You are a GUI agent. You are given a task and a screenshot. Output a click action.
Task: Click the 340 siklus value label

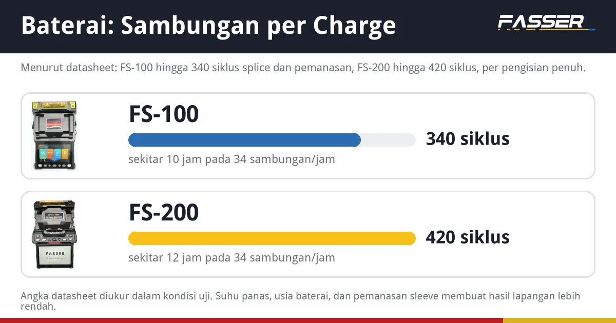coord(468,139)
